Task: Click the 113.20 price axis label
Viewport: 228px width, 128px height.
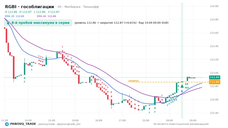Action: tap(214, 59)
